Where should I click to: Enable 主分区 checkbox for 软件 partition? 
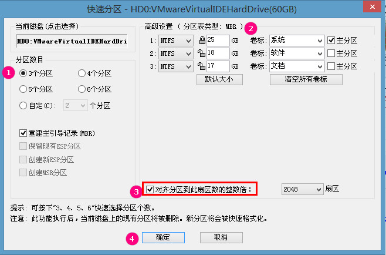pyautogui.click(x=331, y=53)
